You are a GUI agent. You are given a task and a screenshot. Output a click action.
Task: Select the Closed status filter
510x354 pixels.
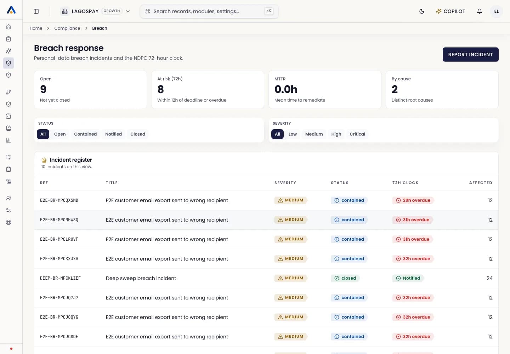138,134
